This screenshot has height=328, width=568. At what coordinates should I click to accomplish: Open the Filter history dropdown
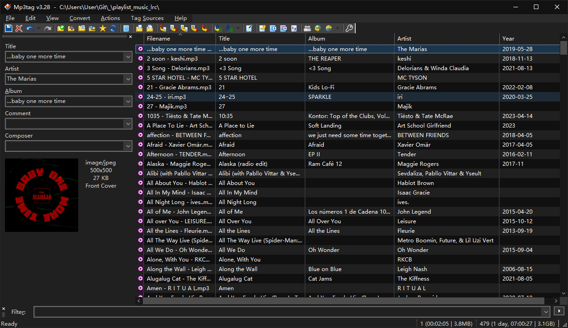click(546, 312)
